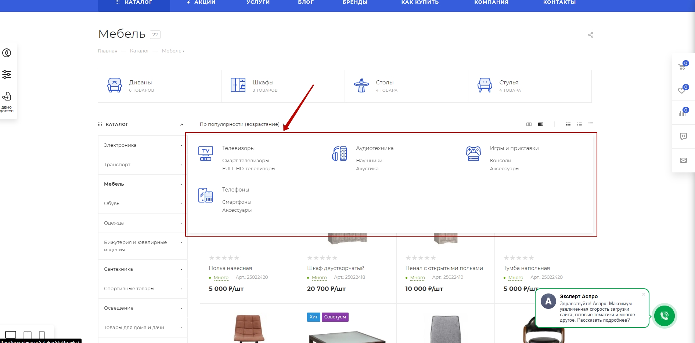This screenshot has width=695, height=343.
Task: Expand the Мебель breadcrumb dropdown
Action: (x=173, y=51)
